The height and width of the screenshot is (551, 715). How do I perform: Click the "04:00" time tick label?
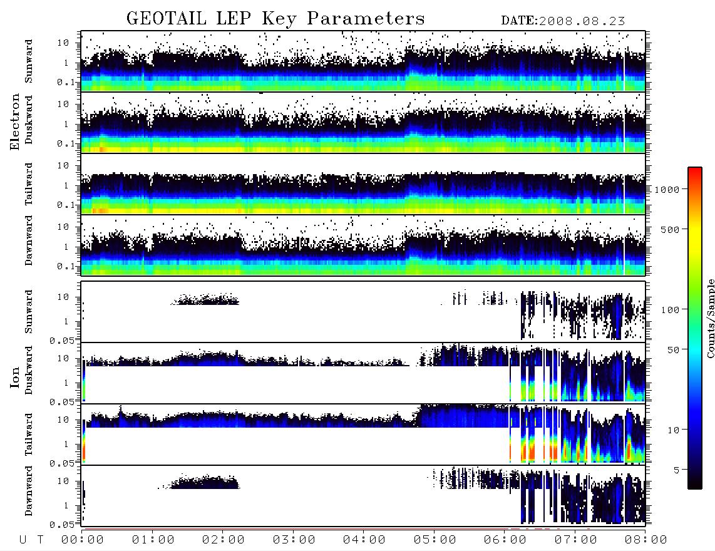[x=364, y=540]
